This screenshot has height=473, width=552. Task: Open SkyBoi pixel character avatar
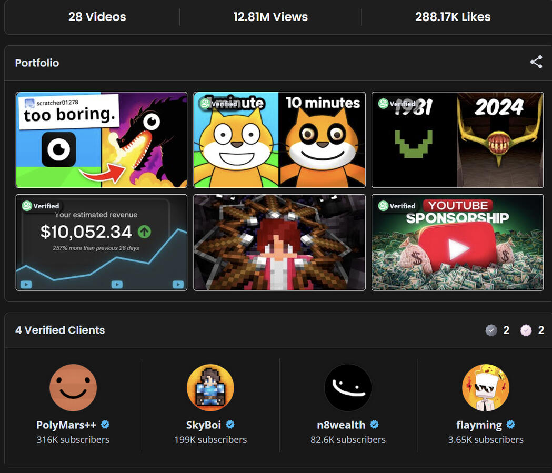[210, 388]
